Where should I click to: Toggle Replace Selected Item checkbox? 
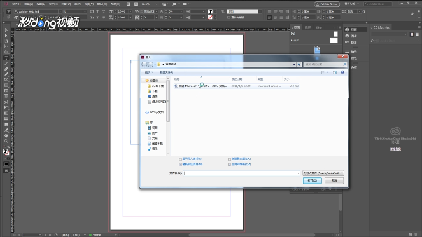pos(180,165)
